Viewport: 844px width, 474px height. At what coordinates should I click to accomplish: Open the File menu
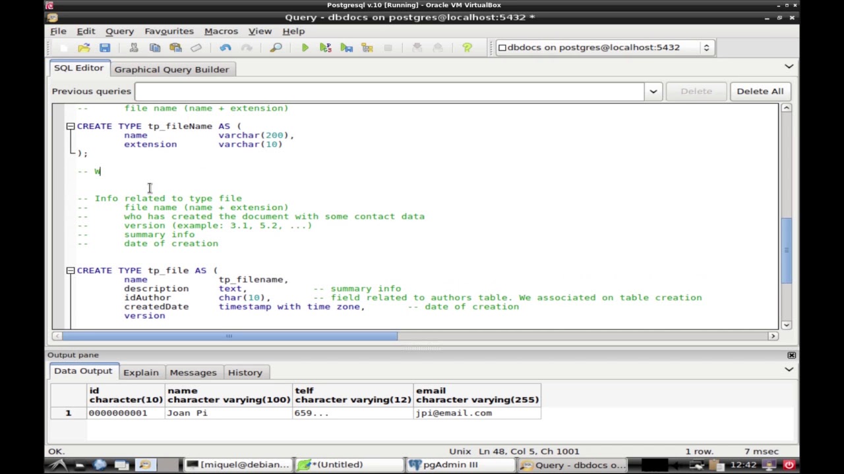(58, 31)
